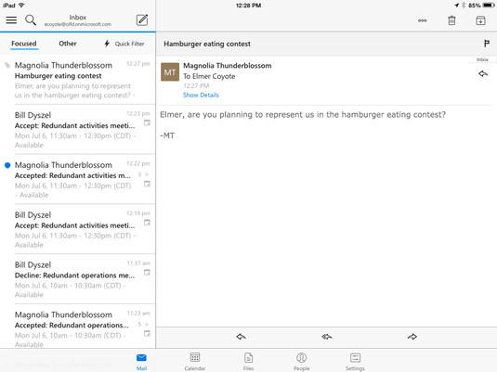Open the Mail tab
This screenshot has height=372, width=497.
(x=141, y=362)
